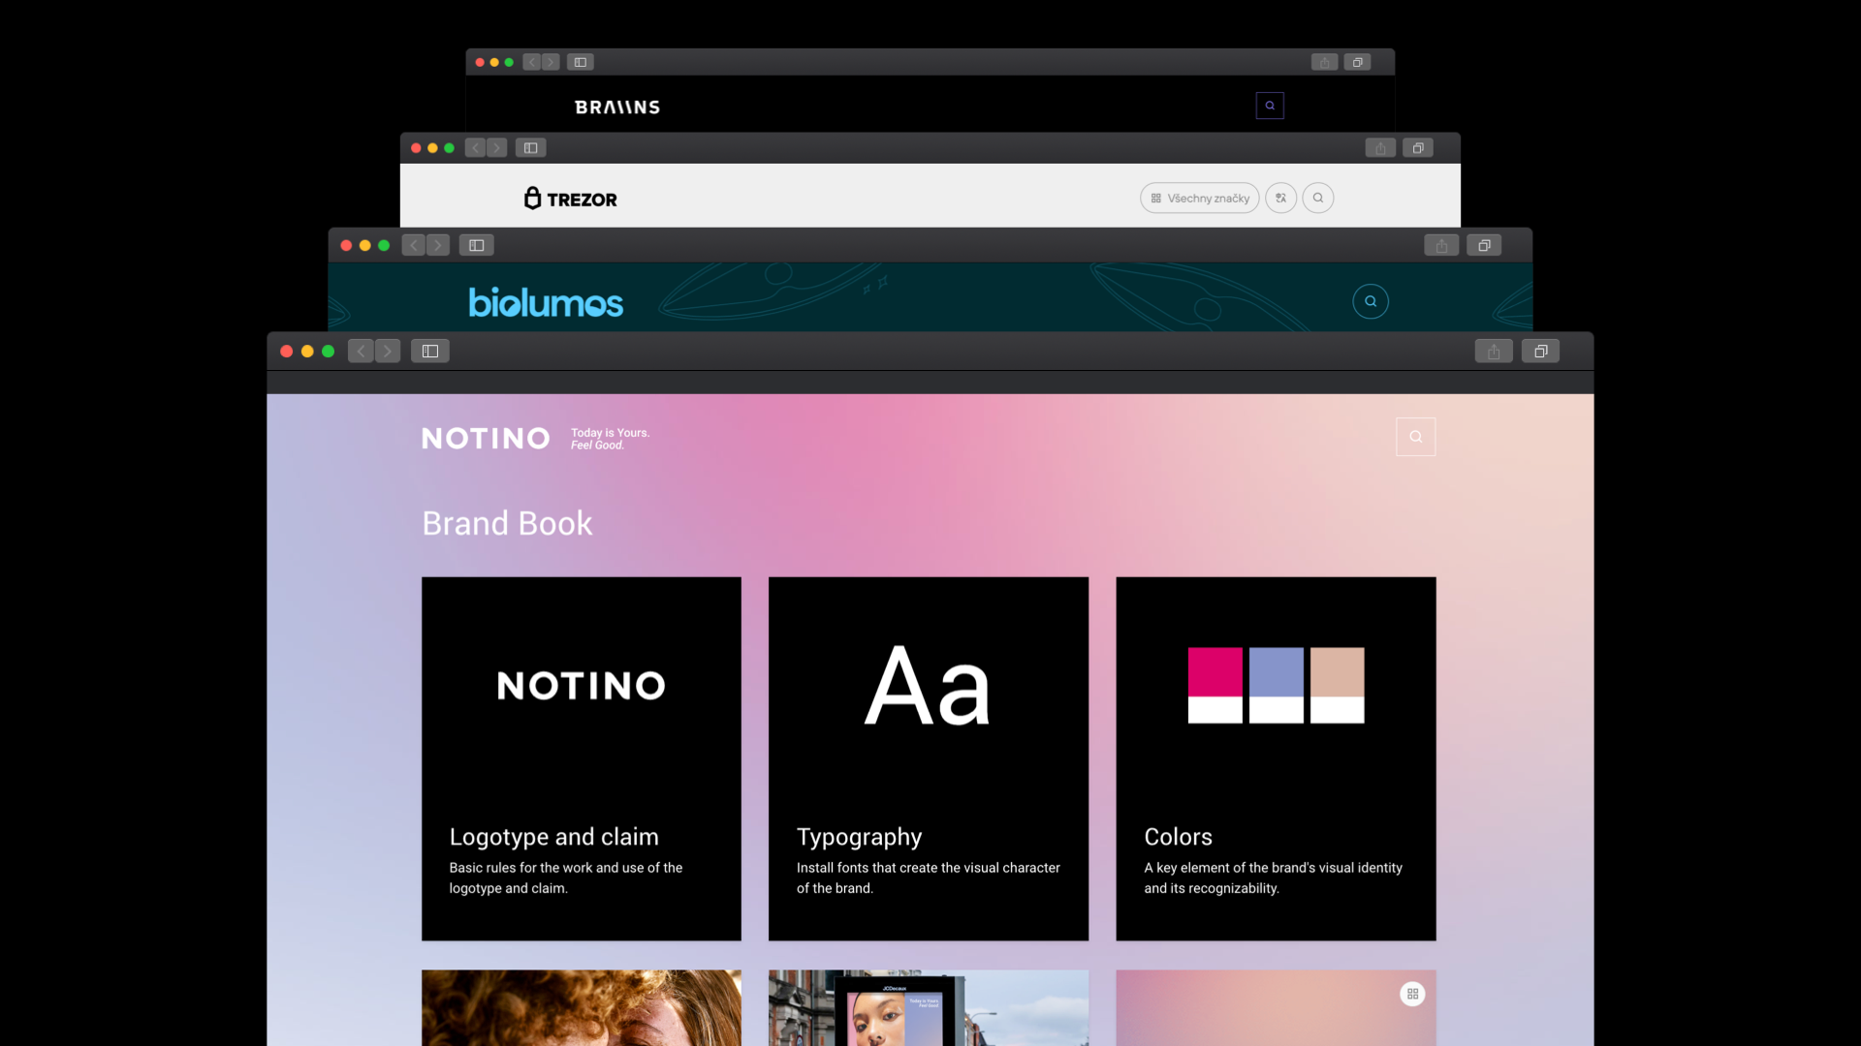The height and width of the screenshot is (1046, 1861).
Task: Open the Colors card
Action: click(x=1276, y=759)
